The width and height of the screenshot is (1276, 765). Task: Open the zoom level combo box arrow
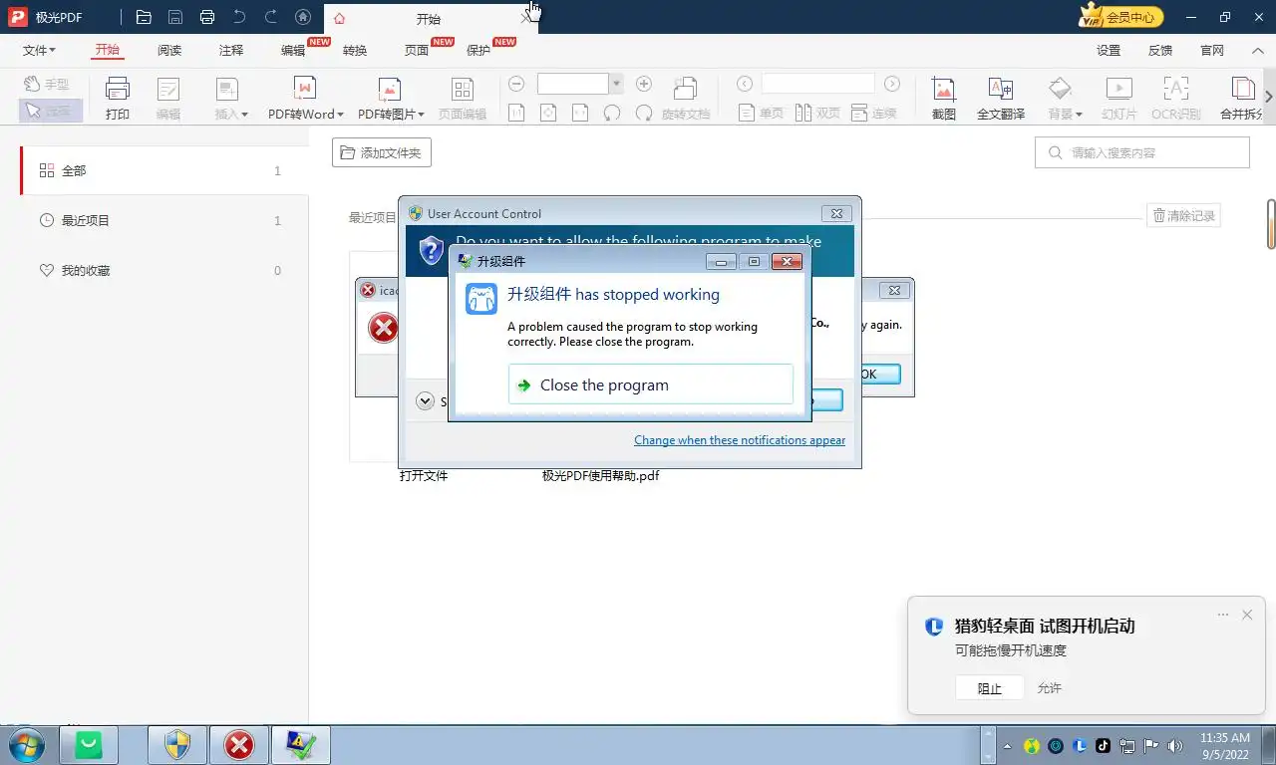click(x=616, y=85)
